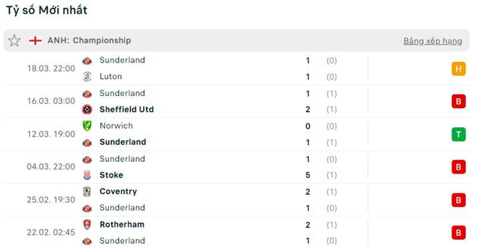The width and height of the screenshot is (477, 248).
Task: Click the Rotherham club crest
Action: click(x=87, y=224)
